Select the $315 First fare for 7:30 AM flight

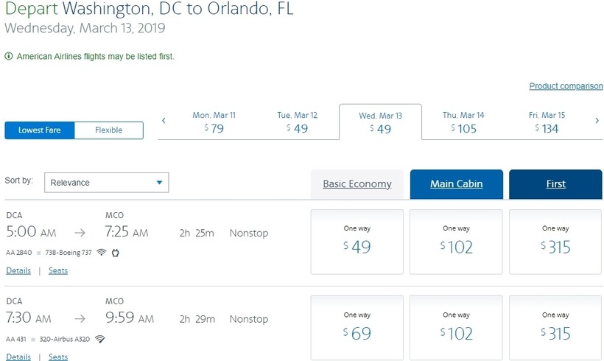tap(555, 328)
